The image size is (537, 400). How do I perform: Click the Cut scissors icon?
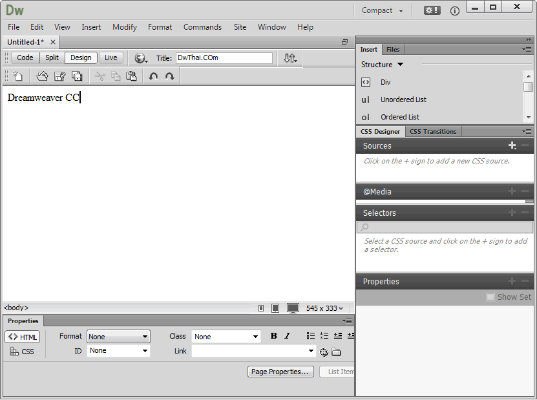pyautogui.click(x=100, y=76)
